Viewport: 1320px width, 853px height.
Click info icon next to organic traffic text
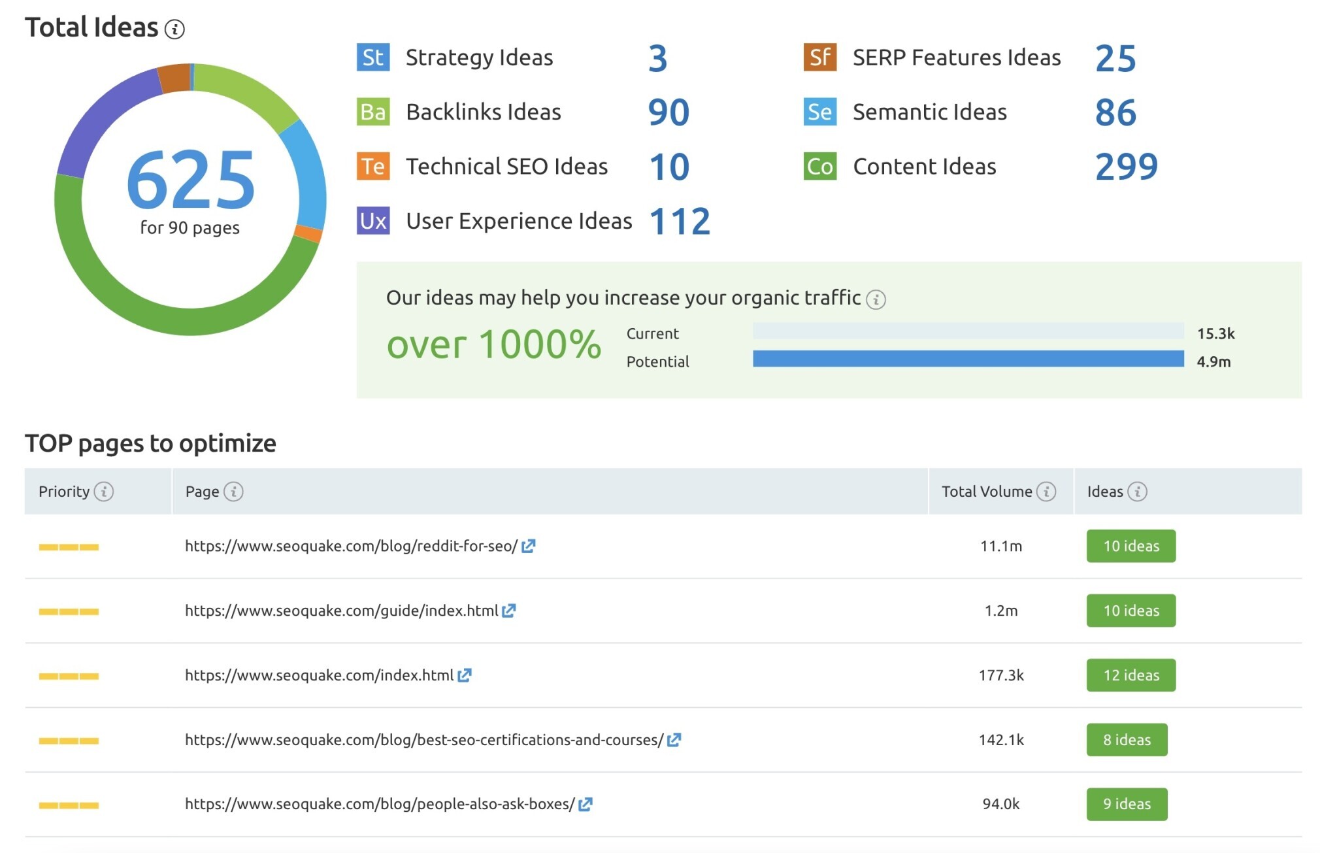(x=876, y=299)
